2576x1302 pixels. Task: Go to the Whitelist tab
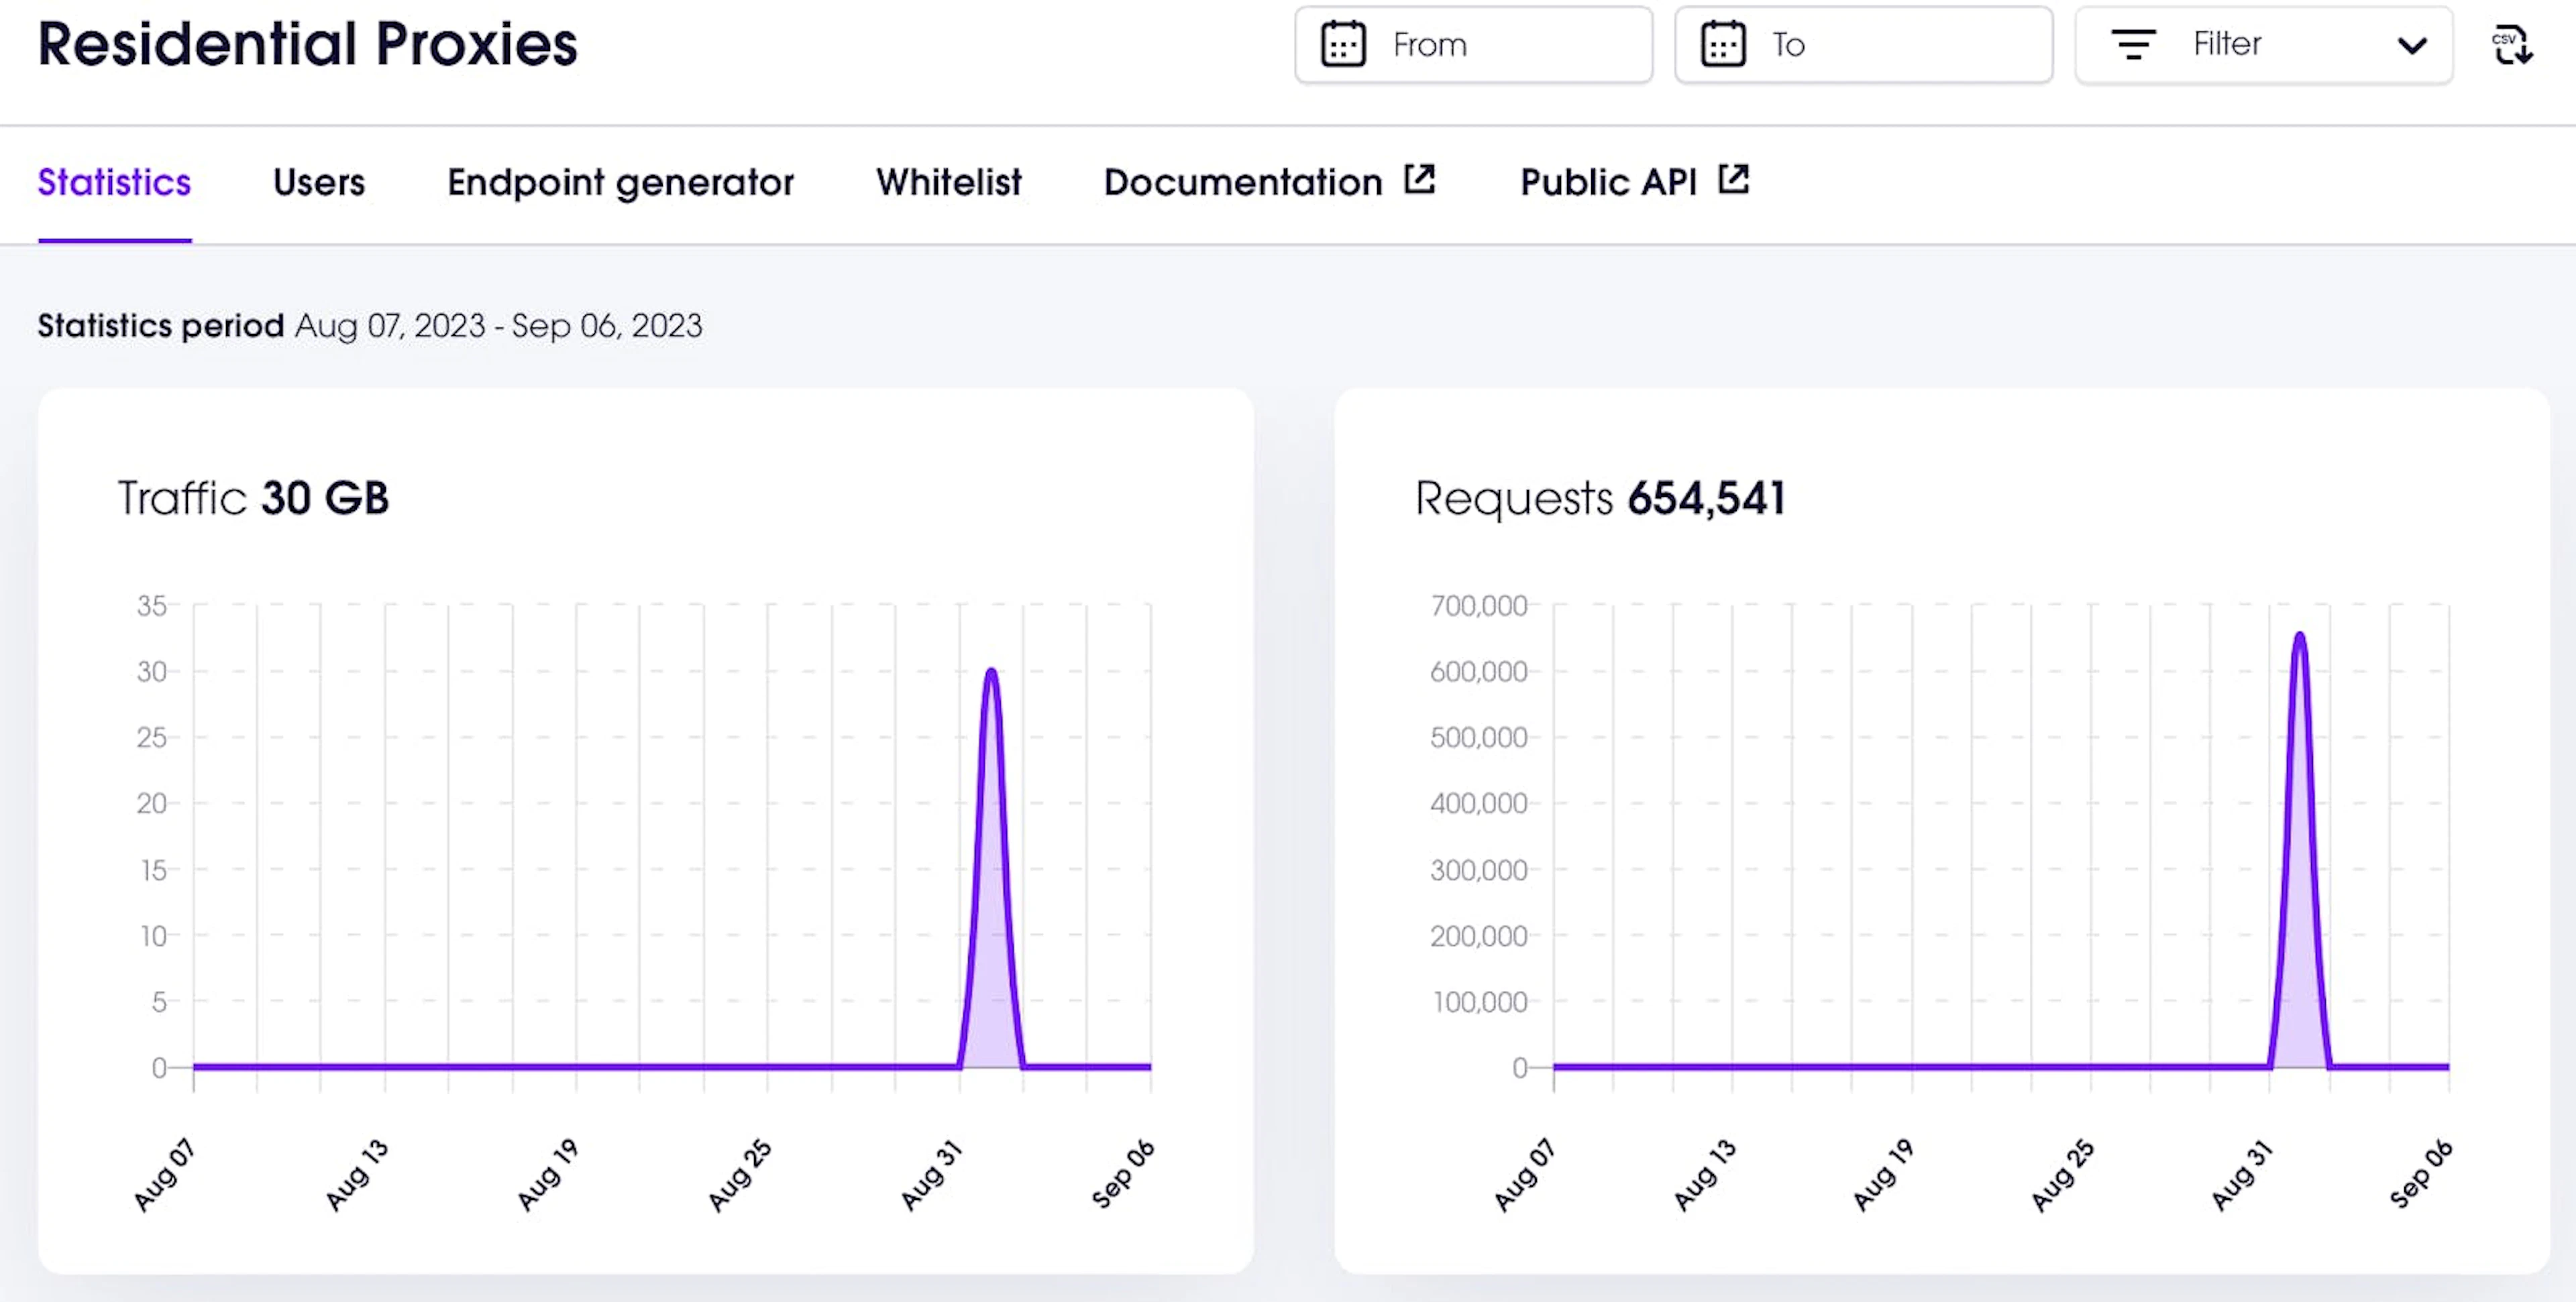pos(948,183)
